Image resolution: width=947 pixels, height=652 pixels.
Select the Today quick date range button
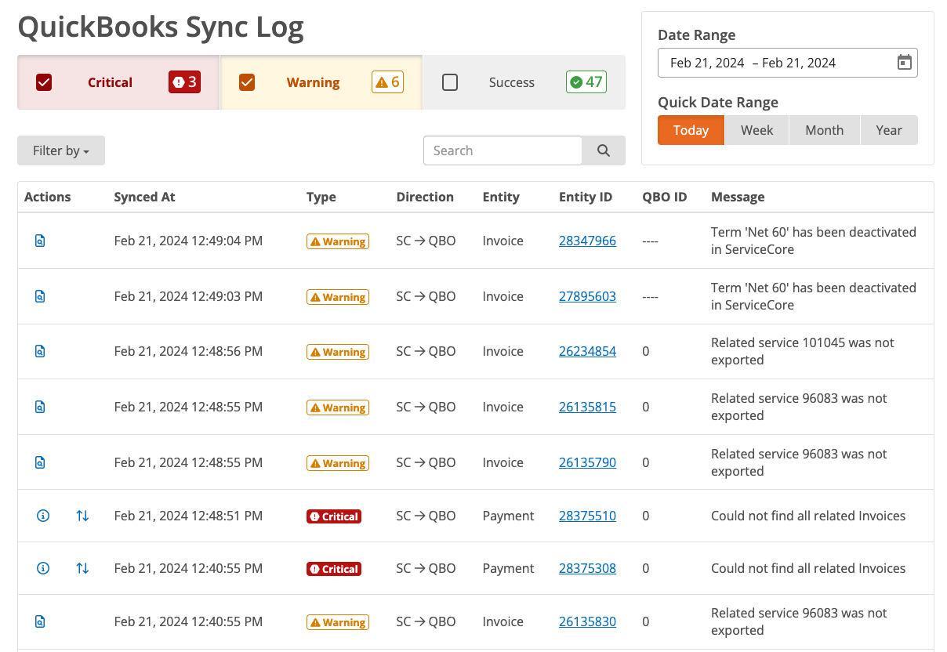[x=691, y=129]
